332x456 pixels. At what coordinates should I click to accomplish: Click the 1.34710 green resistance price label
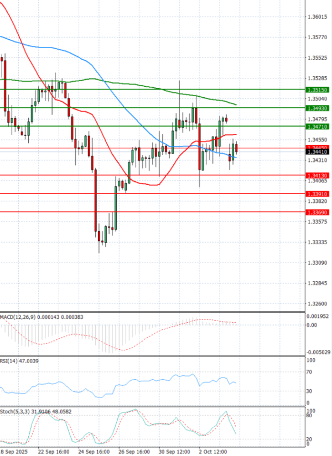[317, 127]
